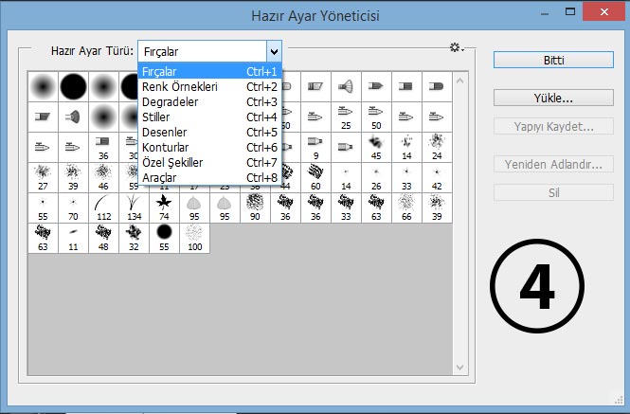Click the Bitti button

tap(553, 60)
